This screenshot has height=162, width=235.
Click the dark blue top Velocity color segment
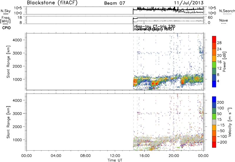(x=214, y=99)
